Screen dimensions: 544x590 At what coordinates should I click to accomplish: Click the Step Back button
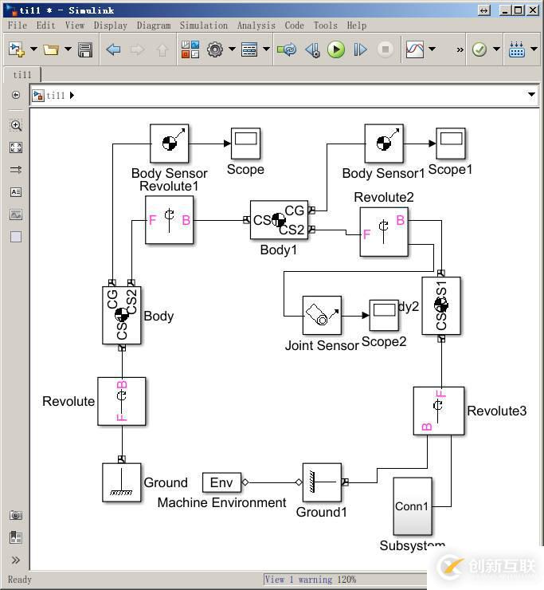[x=312, y=49]
